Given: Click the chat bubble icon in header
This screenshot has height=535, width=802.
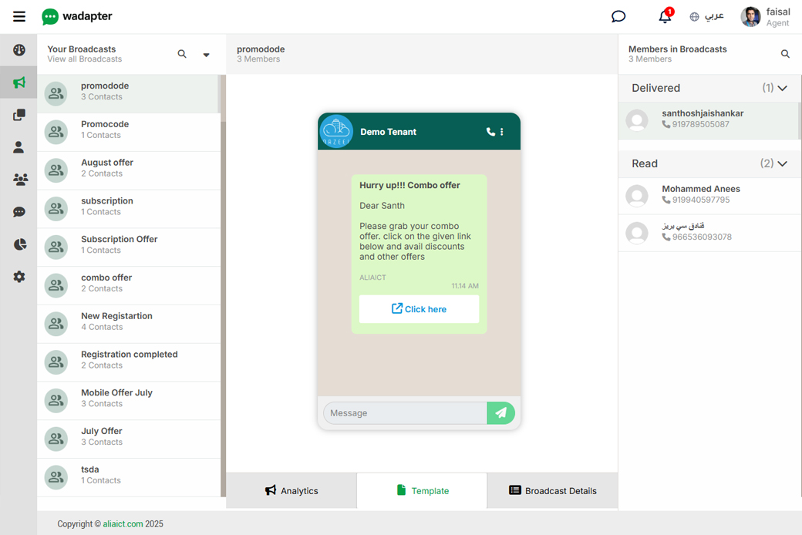Looking at the screenshot, I should tap(618, 16).
